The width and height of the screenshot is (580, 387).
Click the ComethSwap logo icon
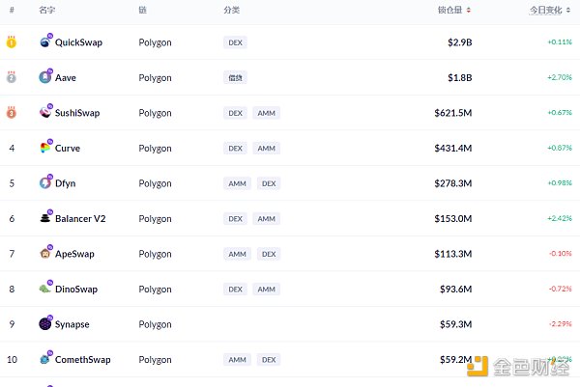45,359
